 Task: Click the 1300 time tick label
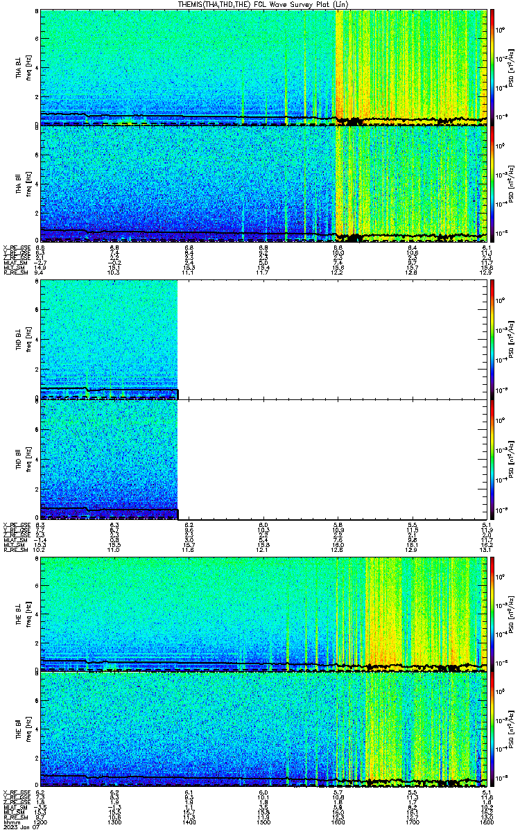coord(114,822)
